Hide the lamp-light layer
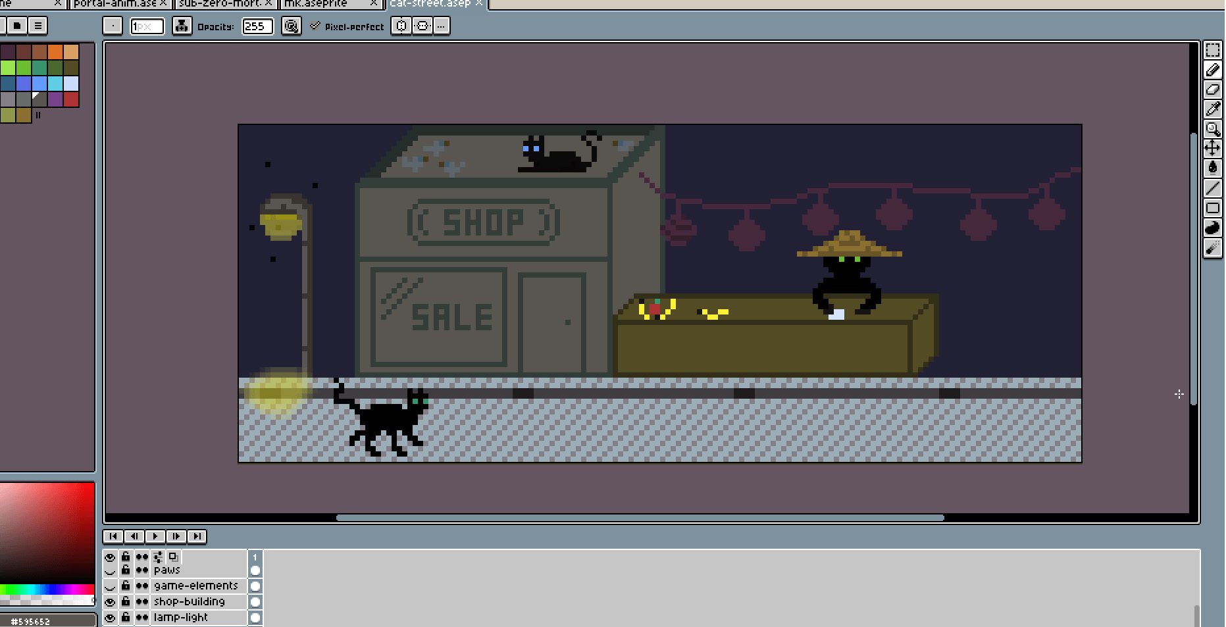 tap(110, 618)
